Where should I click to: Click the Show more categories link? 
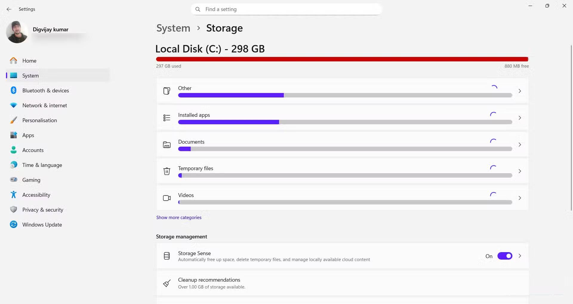pyautogui.click(x=179, y=218)
